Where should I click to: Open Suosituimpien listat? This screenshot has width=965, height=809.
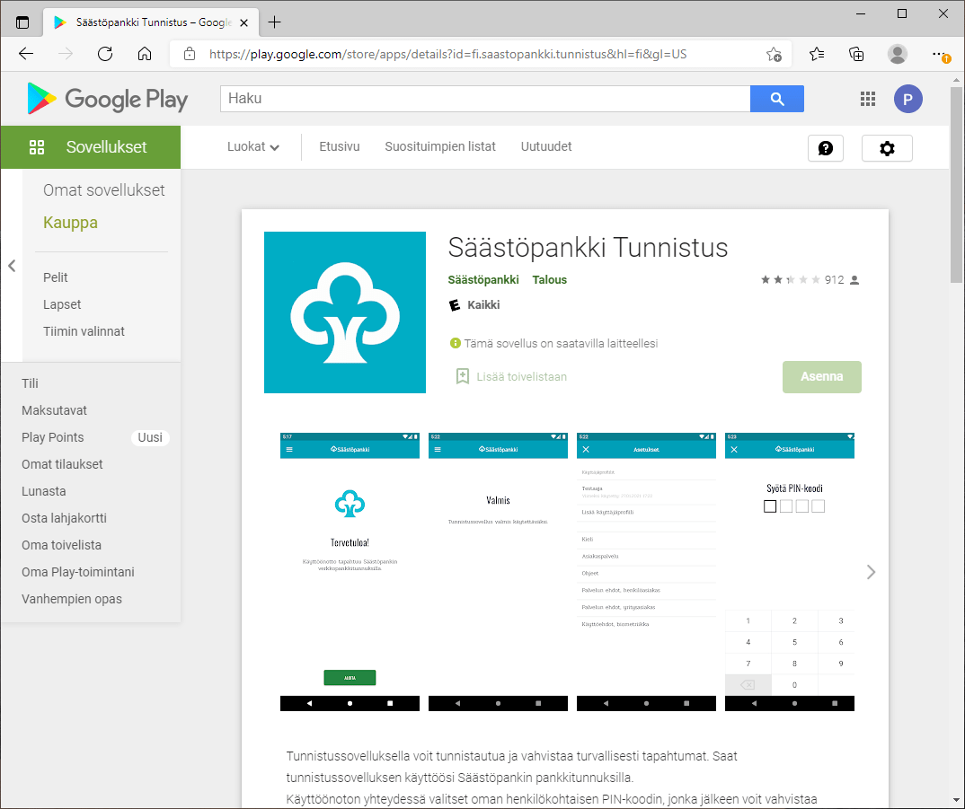point(440,147)
